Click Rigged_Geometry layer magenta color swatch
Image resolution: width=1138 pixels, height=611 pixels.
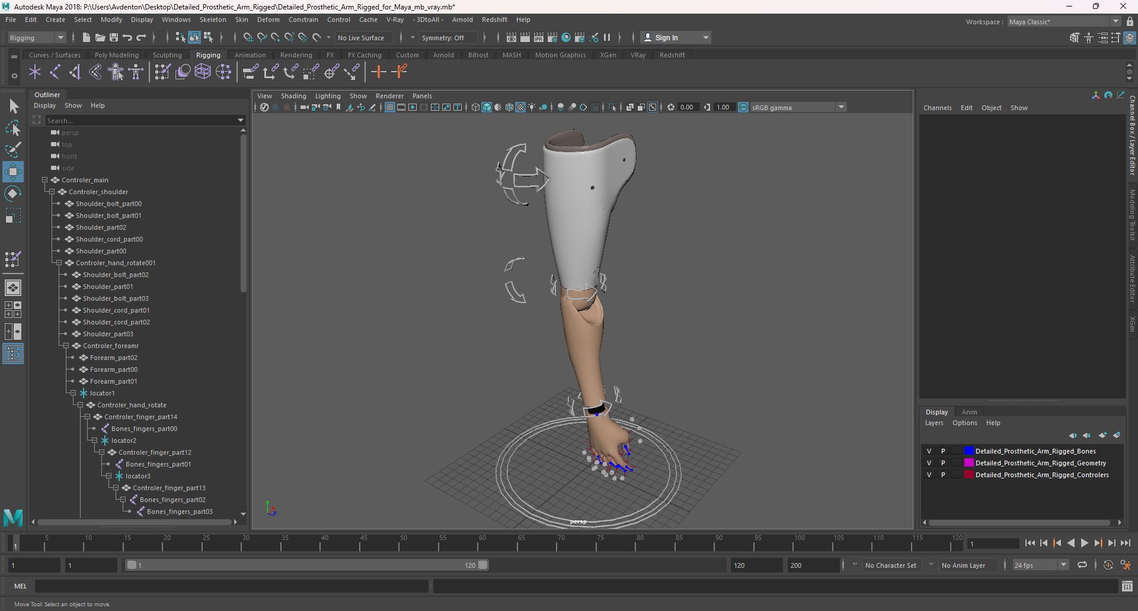pyautogui.click(x=968, y=463)
